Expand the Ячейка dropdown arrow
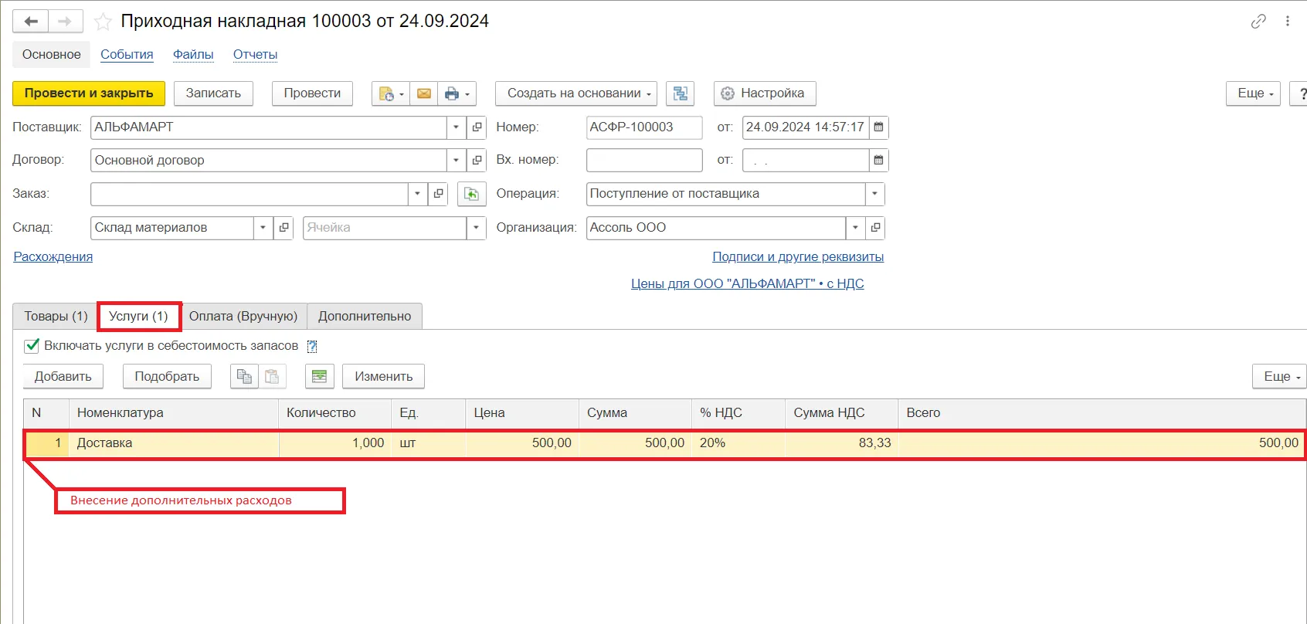This screenshot has width=1307, height=624. [x=476, y=228]
